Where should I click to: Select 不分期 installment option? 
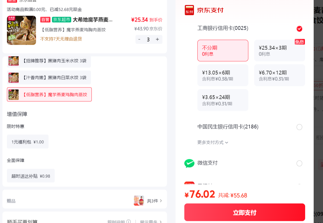click(x=223, y=50)
